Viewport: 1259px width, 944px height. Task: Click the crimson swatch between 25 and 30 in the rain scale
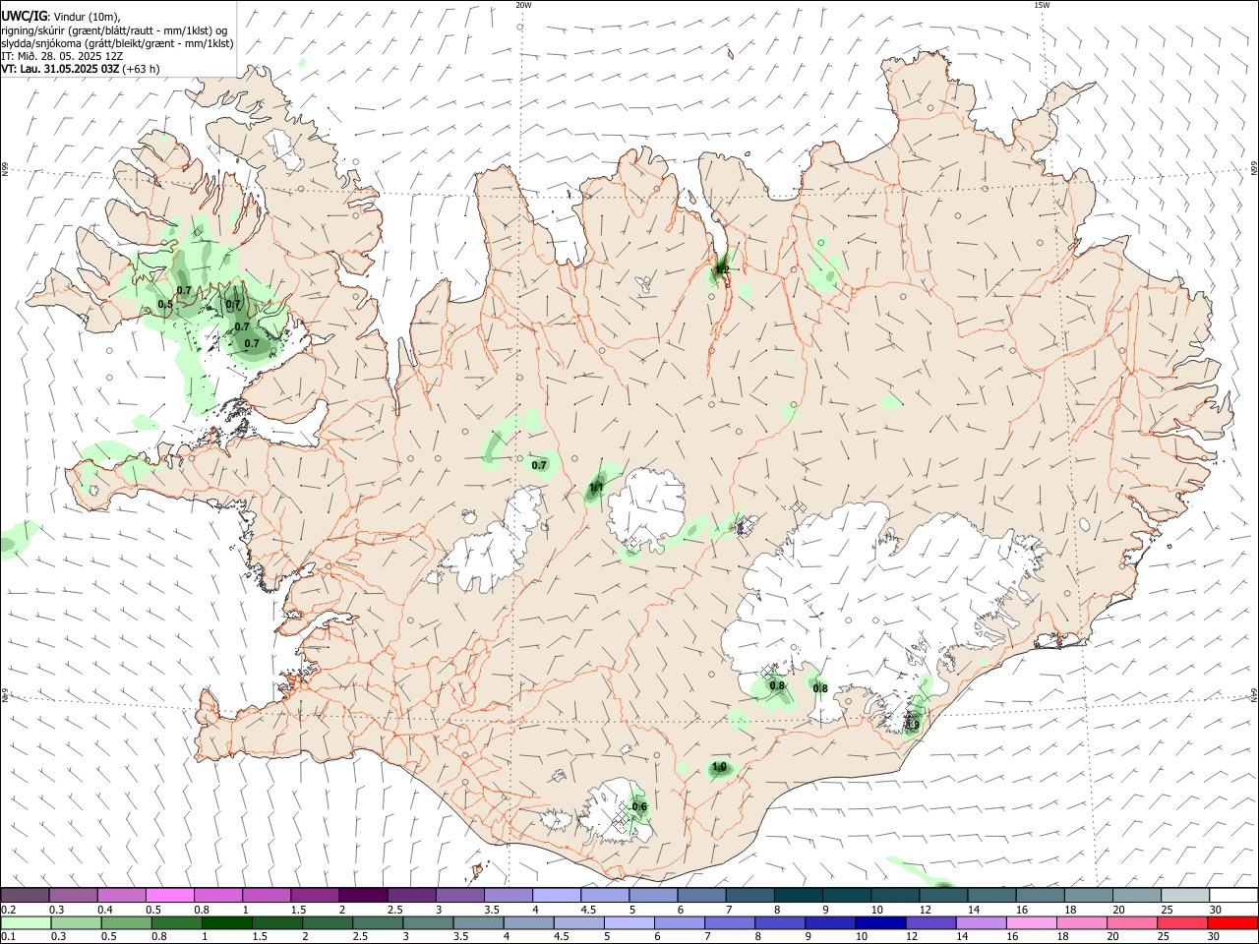tap(1182, 923)
